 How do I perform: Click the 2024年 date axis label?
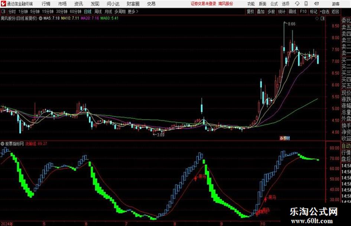coord(7,224)
